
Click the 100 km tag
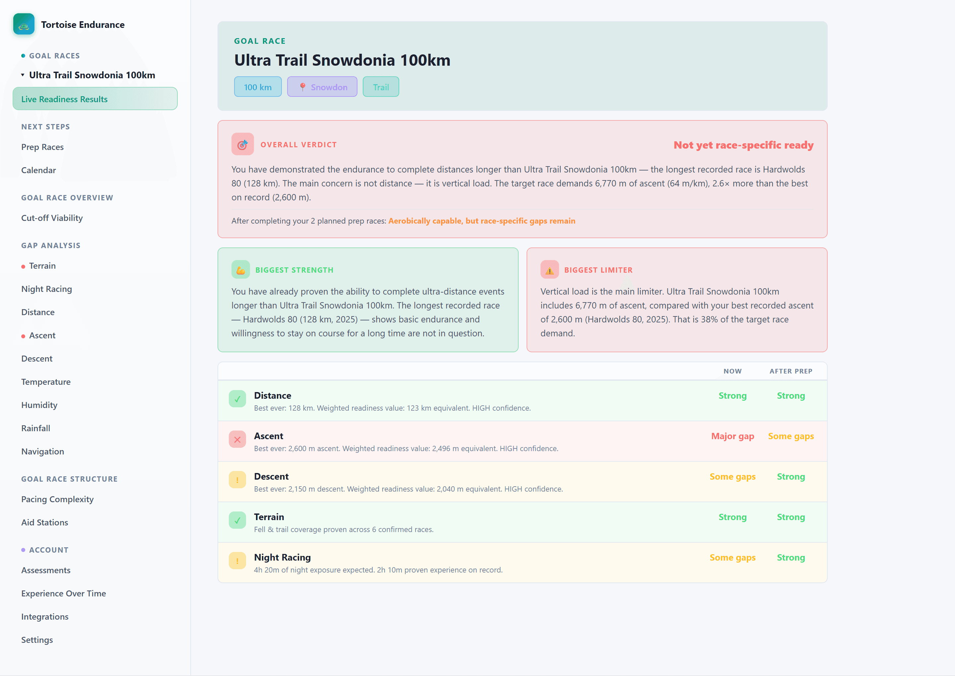(x=258, y=87)
